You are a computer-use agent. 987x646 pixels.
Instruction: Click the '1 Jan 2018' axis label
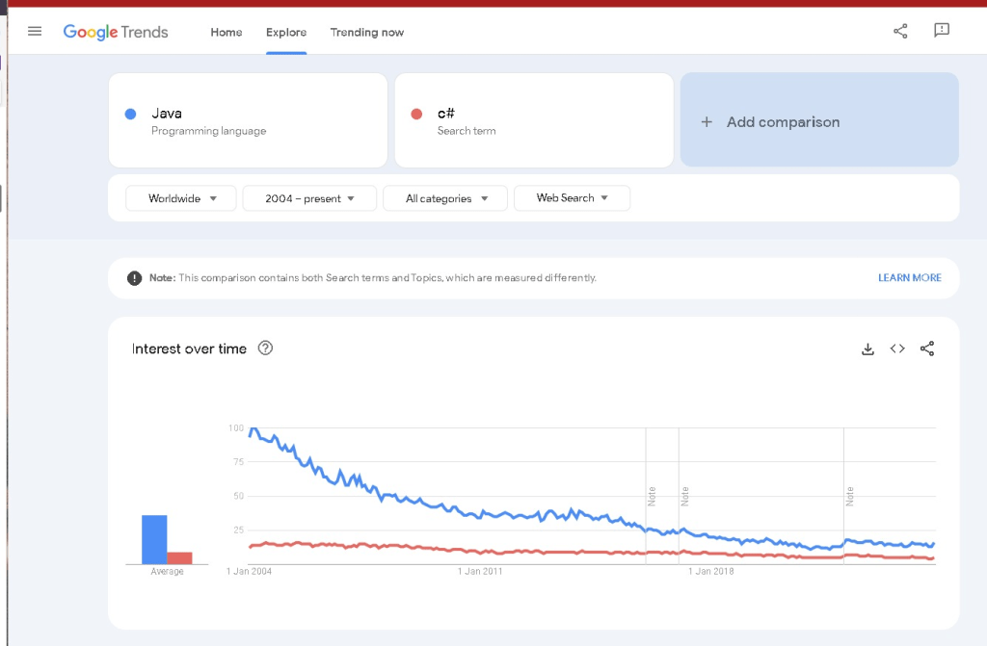pyautogui.click(x=710, y=571)
